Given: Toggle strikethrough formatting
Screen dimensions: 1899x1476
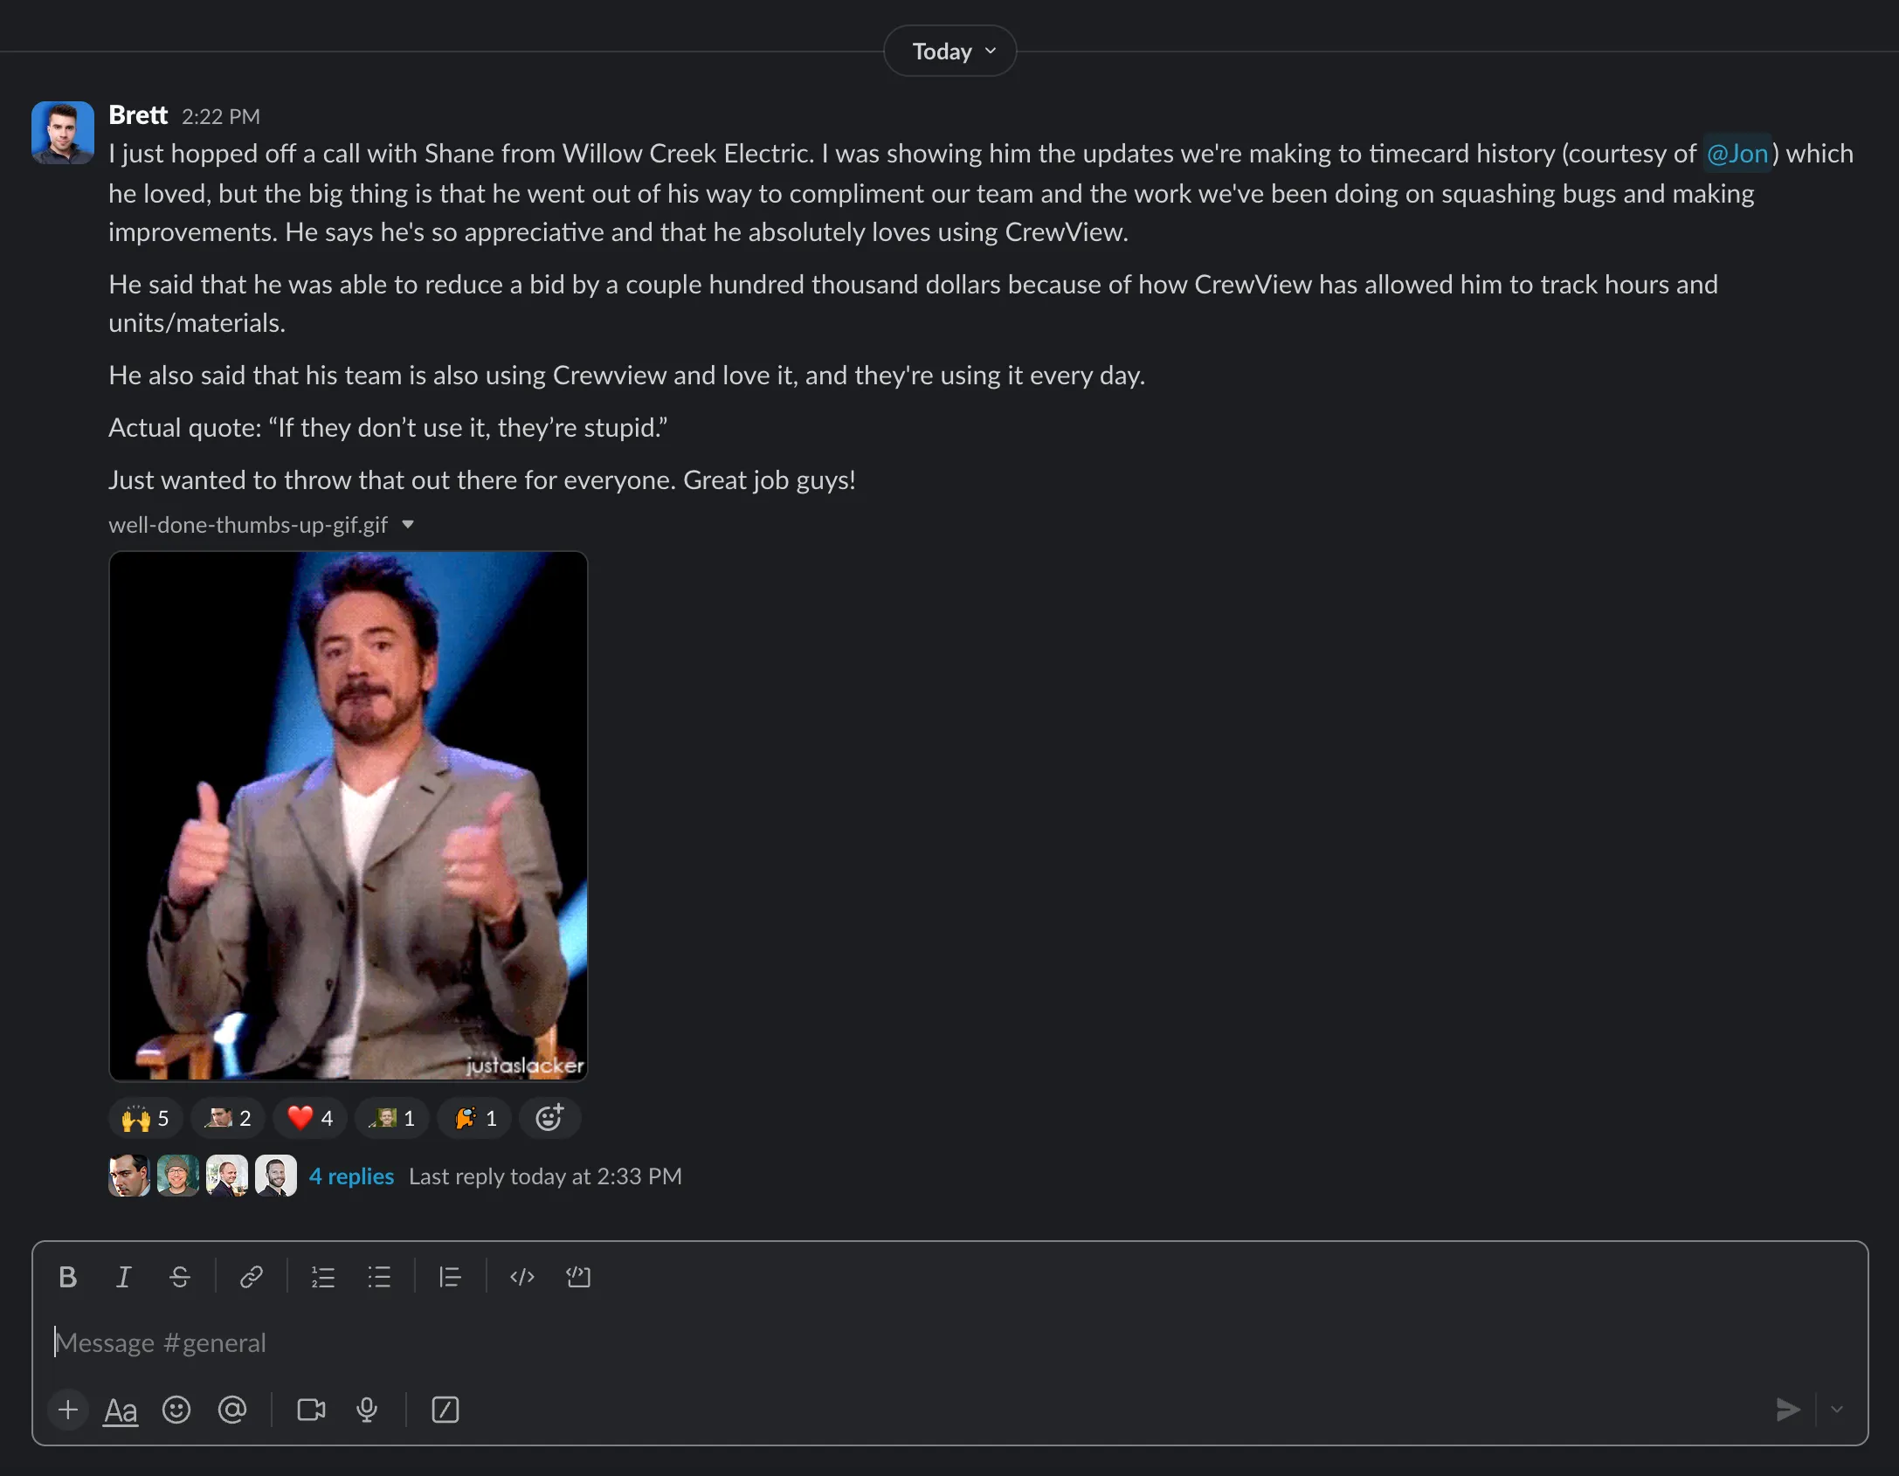Looking at the screenshot, I should [x=180, y=1277].
